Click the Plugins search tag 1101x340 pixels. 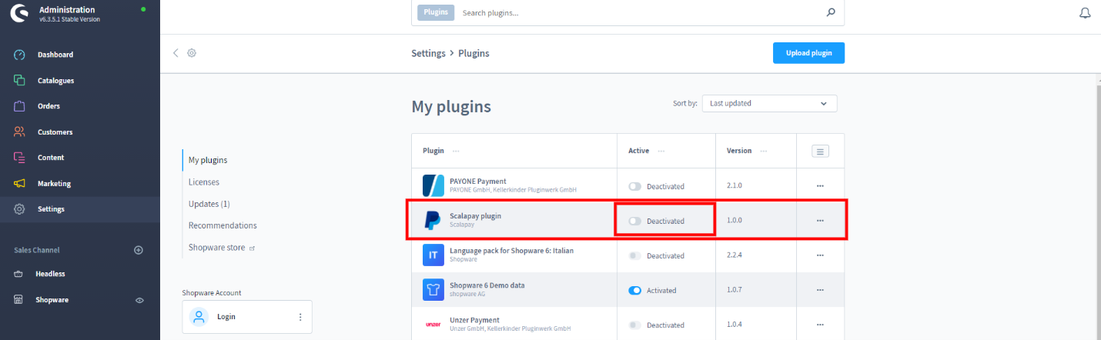tap(436, 12)
